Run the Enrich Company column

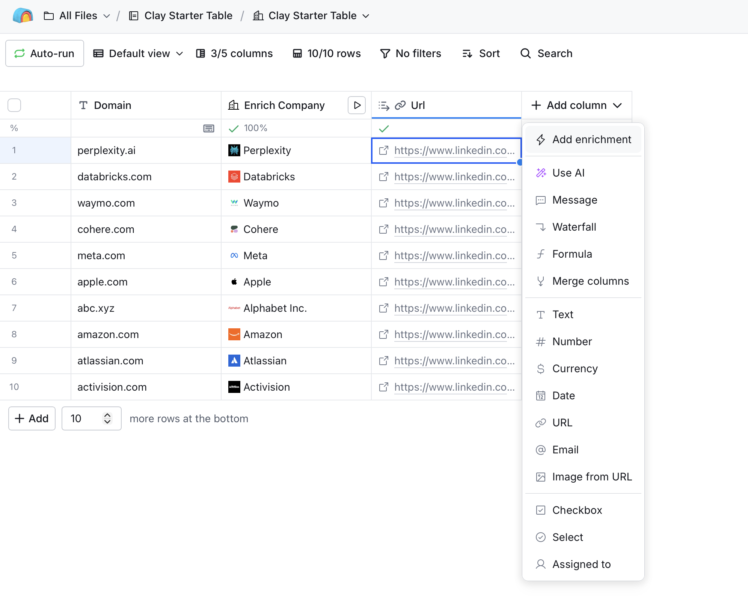[x=356, y=105]
